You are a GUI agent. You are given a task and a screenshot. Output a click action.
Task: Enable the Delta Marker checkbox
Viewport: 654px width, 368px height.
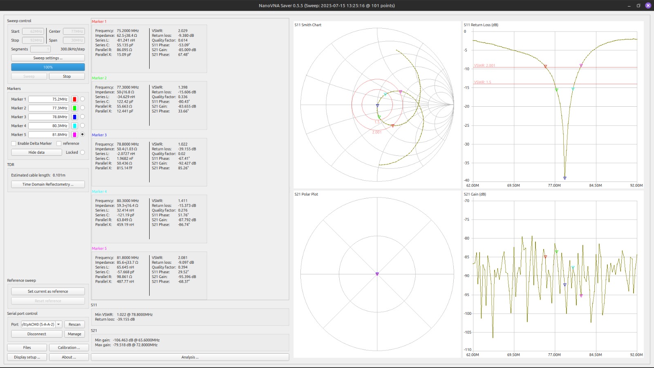click(14, 144)
